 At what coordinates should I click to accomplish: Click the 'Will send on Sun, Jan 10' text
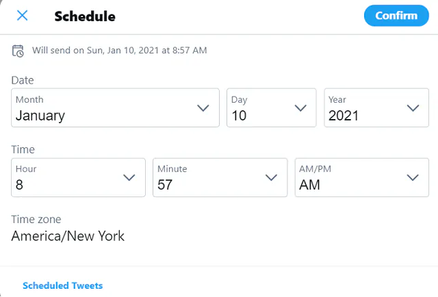[x=119, y=51]
